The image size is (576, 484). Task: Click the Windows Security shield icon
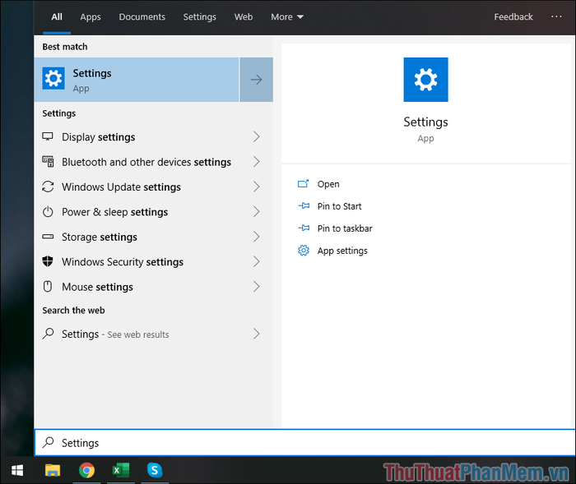click(48, 261)
